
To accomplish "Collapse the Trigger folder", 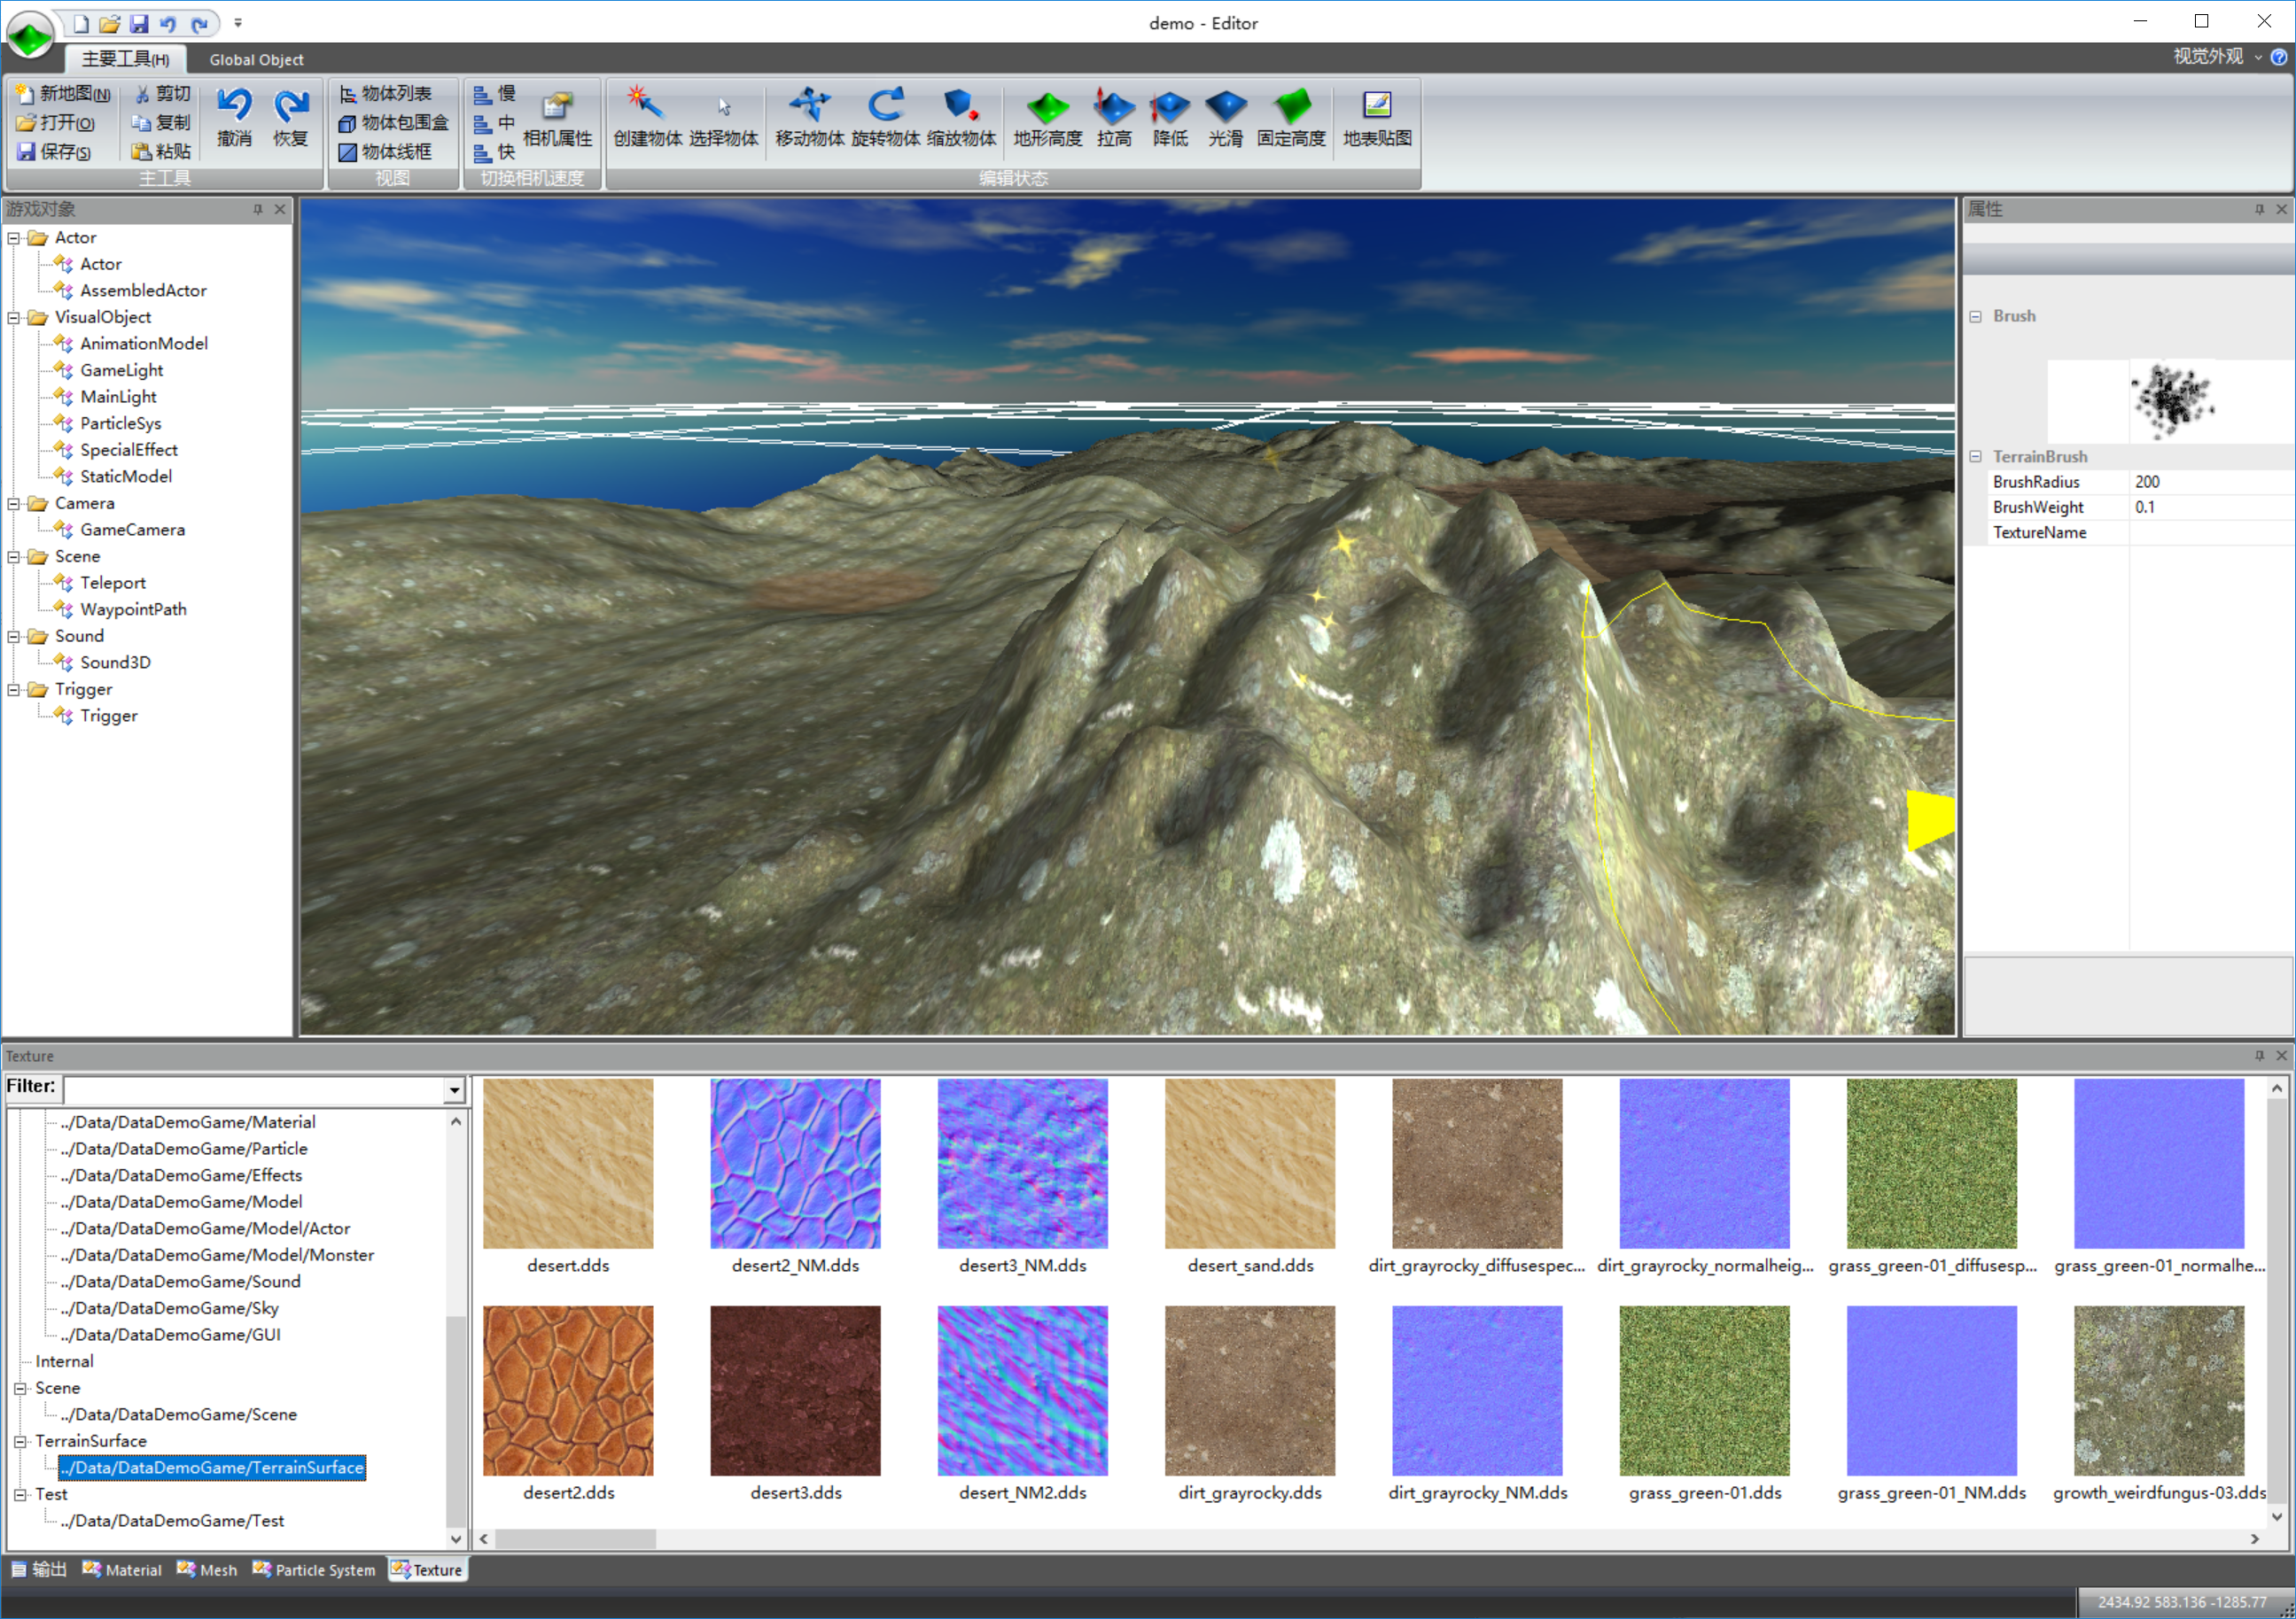I will click(x=14, y=690).
